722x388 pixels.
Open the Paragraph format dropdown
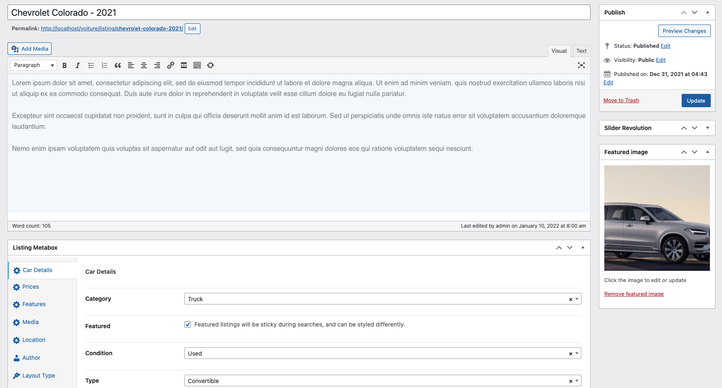pos(34,65)
